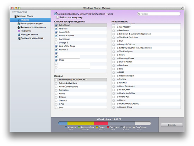Screen dimensions: 194x146
Task: Click the device browse icon beside Просмотр устройства
Action: [x=19, y=38]
